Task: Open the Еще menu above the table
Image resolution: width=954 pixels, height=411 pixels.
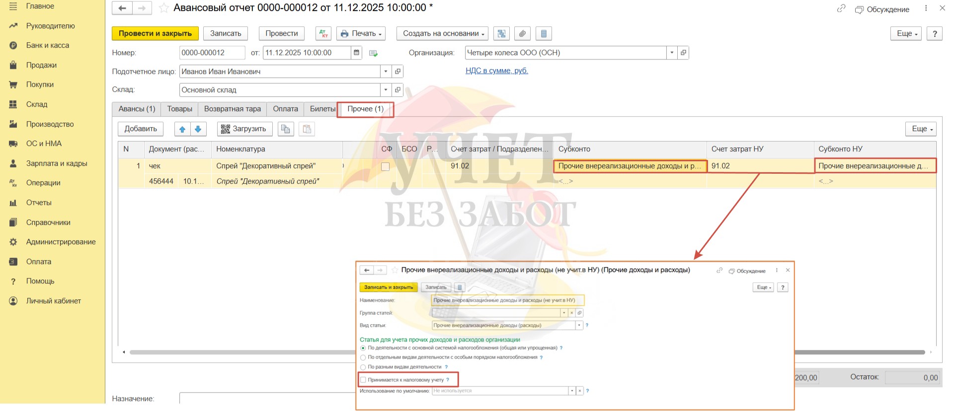Action: [x=921, y=129]
